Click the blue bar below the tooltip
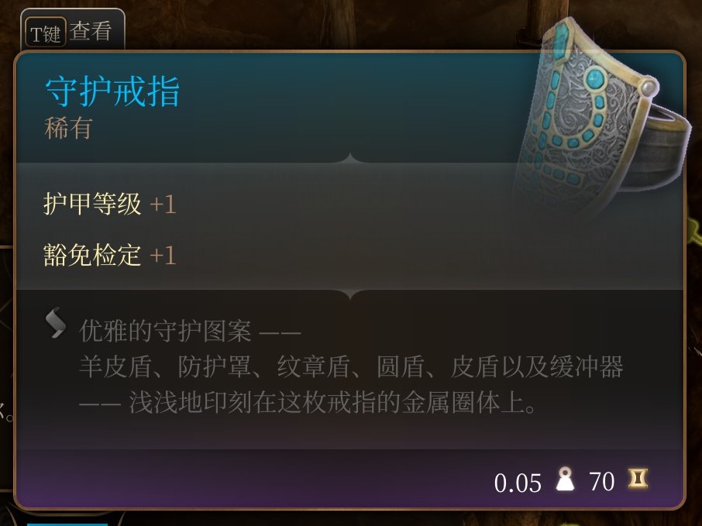702x526 pixels. tap(67, 524)
